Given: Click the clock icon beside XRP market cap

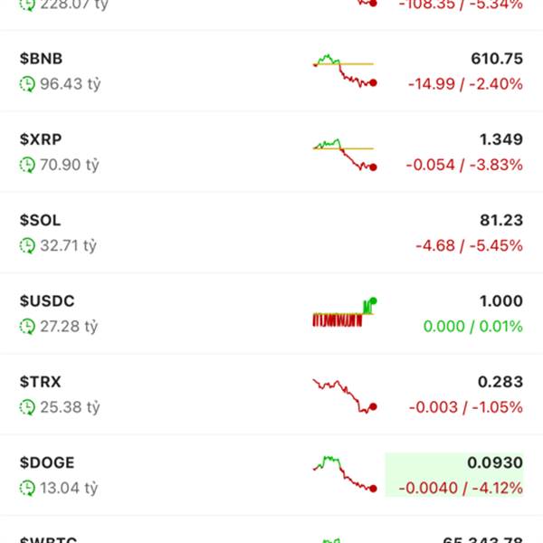Looking at the screenshot, I should [x=27, y=165].
